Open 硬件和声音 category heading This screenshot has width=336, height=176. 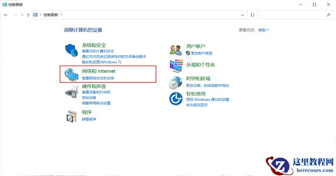pyautogui.click(x=94, y=86)
